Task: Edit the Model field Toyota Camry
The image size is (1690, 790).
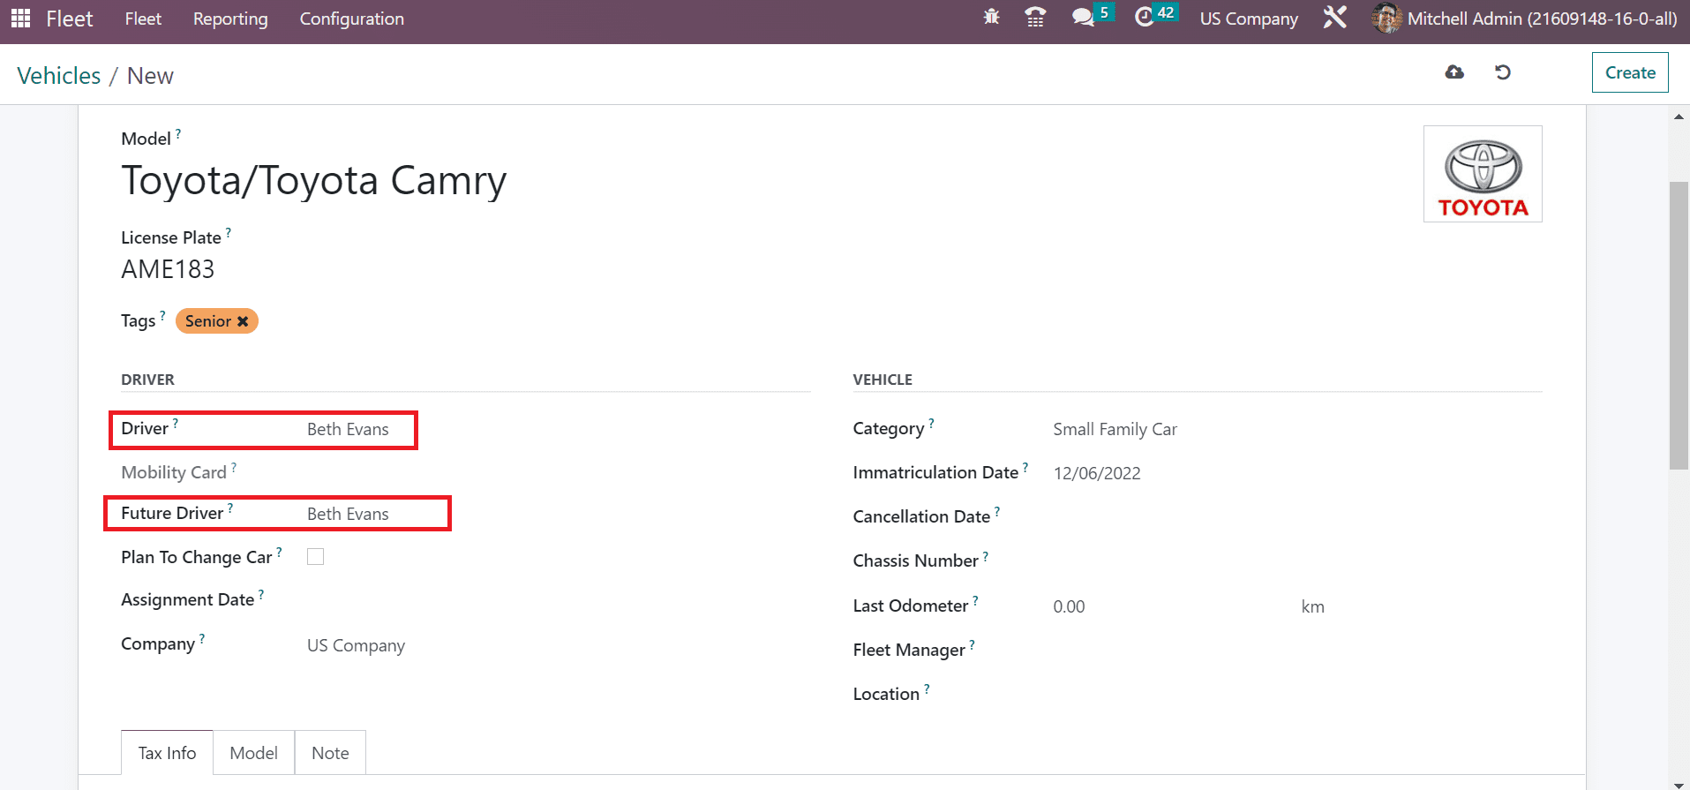Action: (314, 180)
